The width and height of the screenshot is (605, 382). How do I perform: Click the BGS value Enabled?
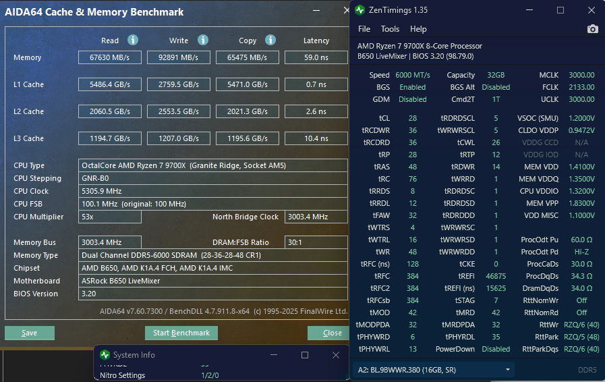[413, 87]
